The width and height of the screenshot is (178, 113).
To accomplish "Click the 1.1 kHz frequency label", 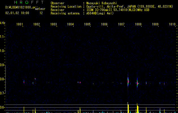I will [x=2, y=37].
